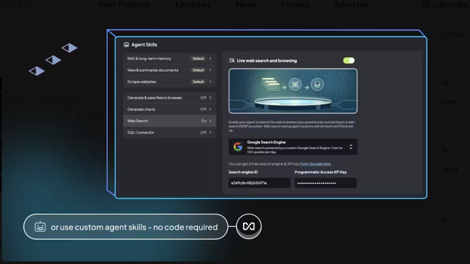
Task: Select Generate & save files to browser
Action: [x=169, y=98]
